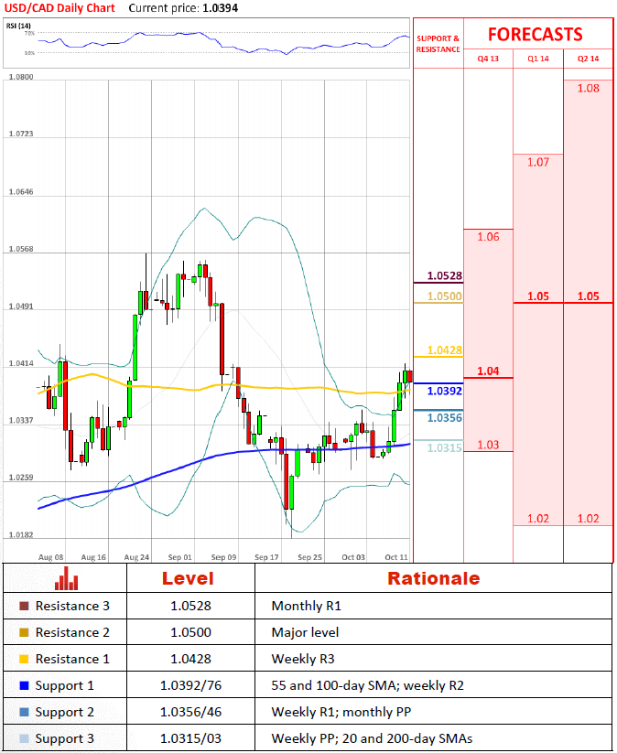Screen dimensions: 617x753
Task: Click the 1.0800 price axis label
Action: coord(21,77)
